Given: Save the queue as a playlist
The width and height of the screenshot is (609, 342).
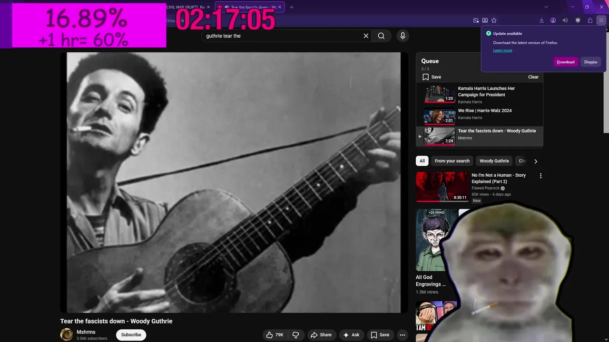Looking at the screenshot, I should [432, 77].
